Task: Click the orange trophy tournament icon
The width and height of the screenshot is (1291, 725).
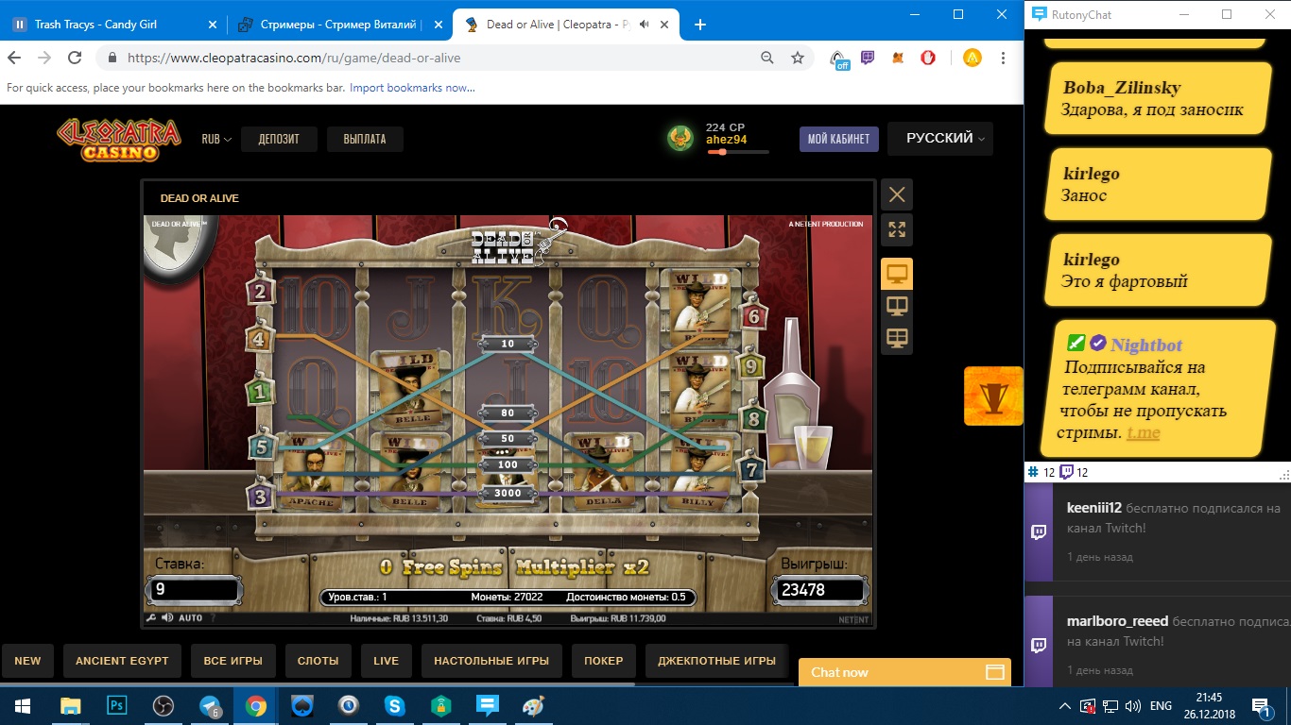Action: pos(992,396)
